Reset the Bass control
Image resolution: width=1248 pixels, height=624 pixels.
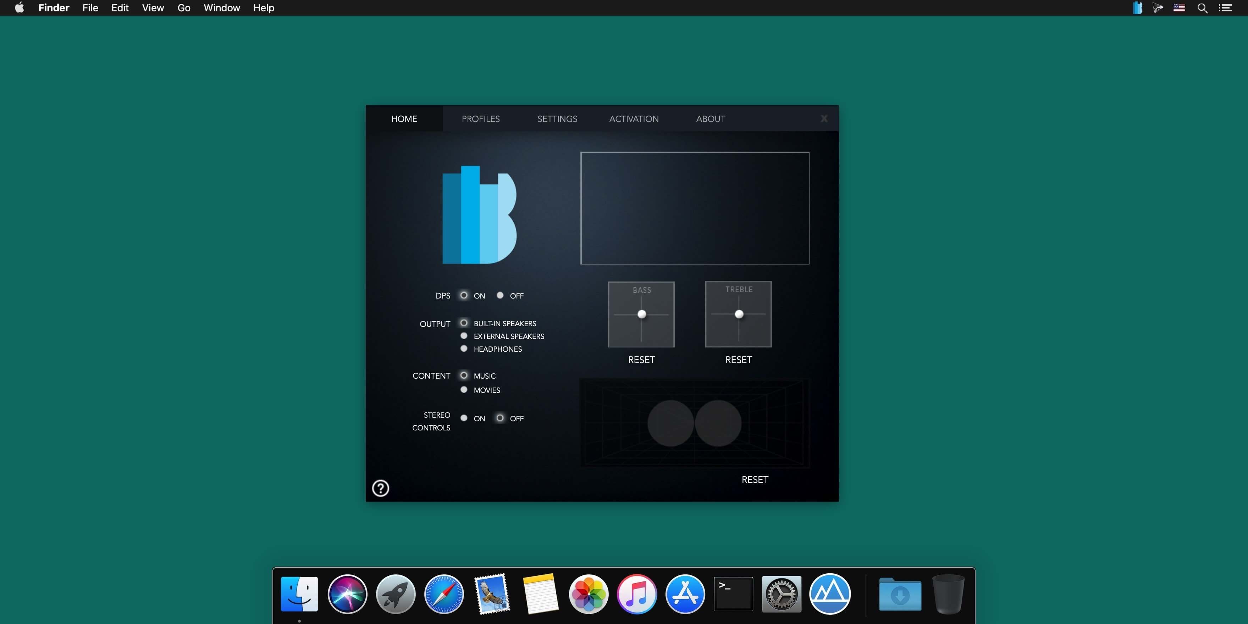coord(641,360)
